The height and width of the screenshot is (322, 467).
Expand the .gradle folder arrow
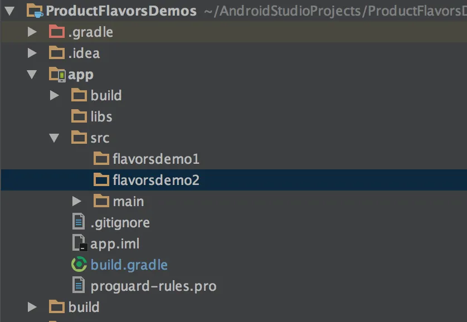coord(32,32)
